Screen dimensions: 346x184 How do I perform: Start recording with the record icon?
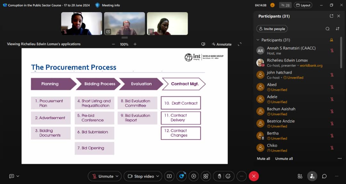[x=194, y=176]
